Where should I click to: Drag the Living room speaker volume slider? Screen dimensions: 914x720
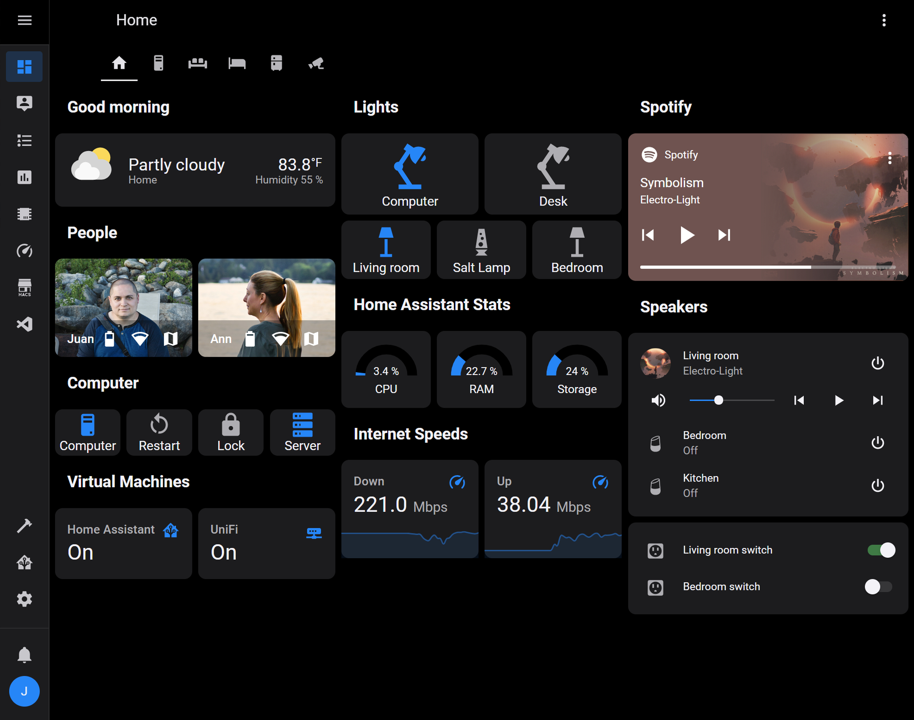point(718,401)
